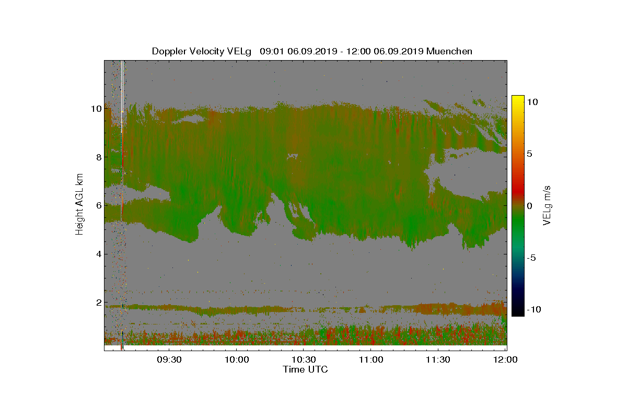Select the 'Time UTC' axis label
Image resolution: width=627 pixels, height=418 pixels.
pos(306,369)
